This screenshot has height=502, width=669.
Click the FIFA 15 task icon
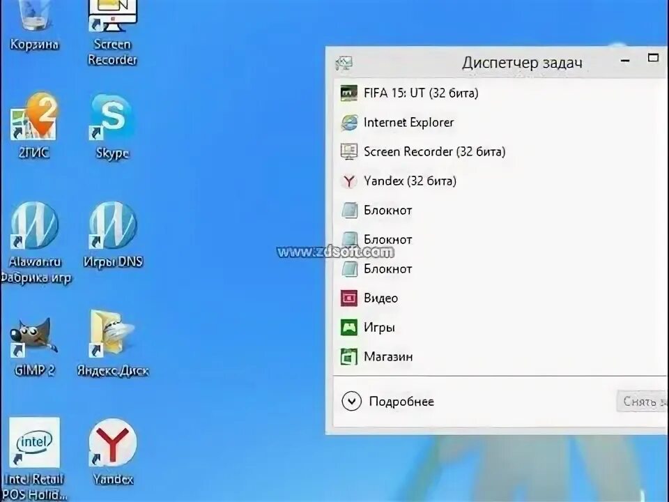click(348, 93)
